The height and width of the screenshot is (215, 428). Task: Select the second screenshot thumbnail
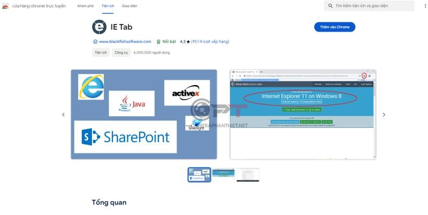[224, 174]
